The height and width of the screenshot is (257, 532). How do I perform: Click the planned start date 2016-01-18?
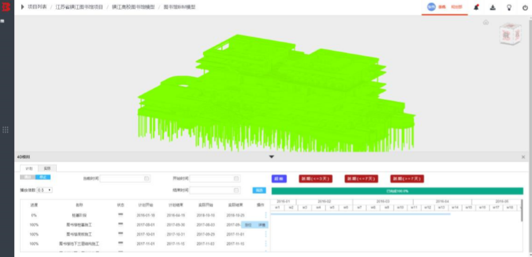point(146,215)
